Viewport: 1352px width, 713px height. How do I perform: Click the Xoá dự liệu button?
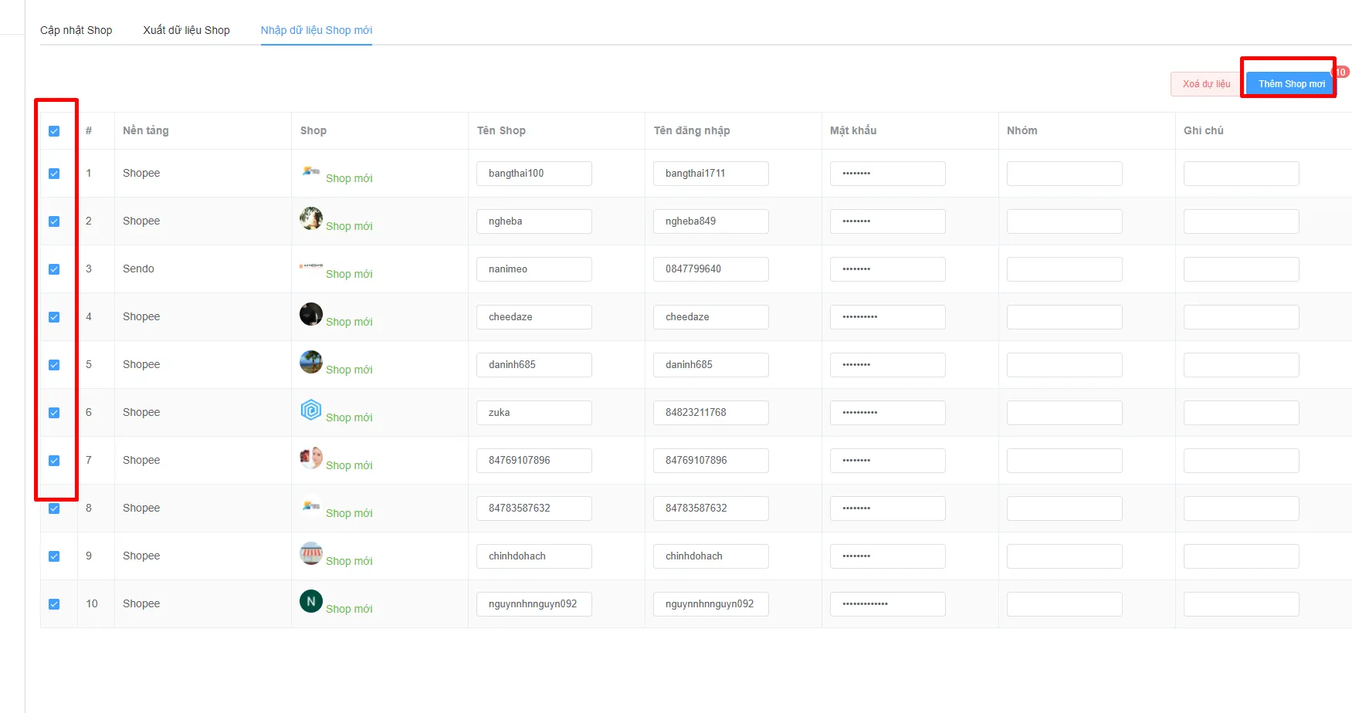click(1206, 84)
